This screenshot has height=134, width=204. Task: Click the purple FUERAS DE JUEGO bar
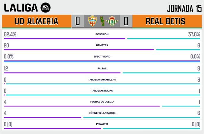pos(82,106)
